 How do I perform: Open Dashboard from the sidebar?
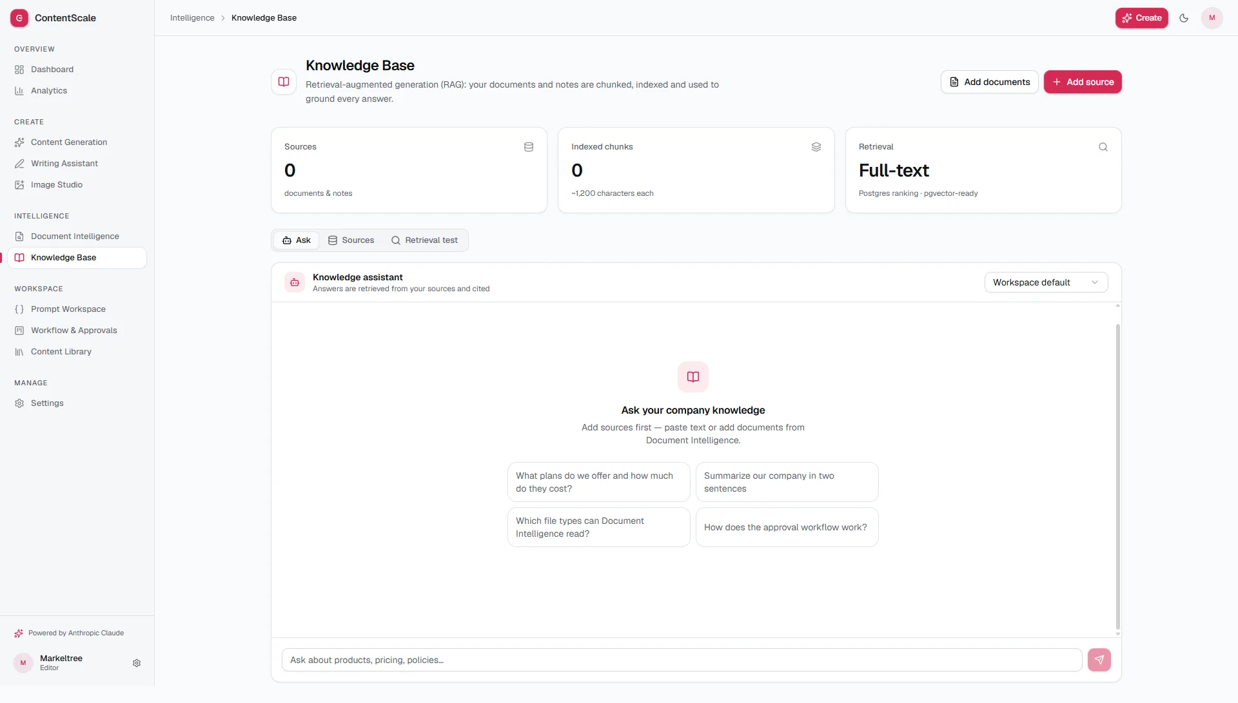coord(77,70)
